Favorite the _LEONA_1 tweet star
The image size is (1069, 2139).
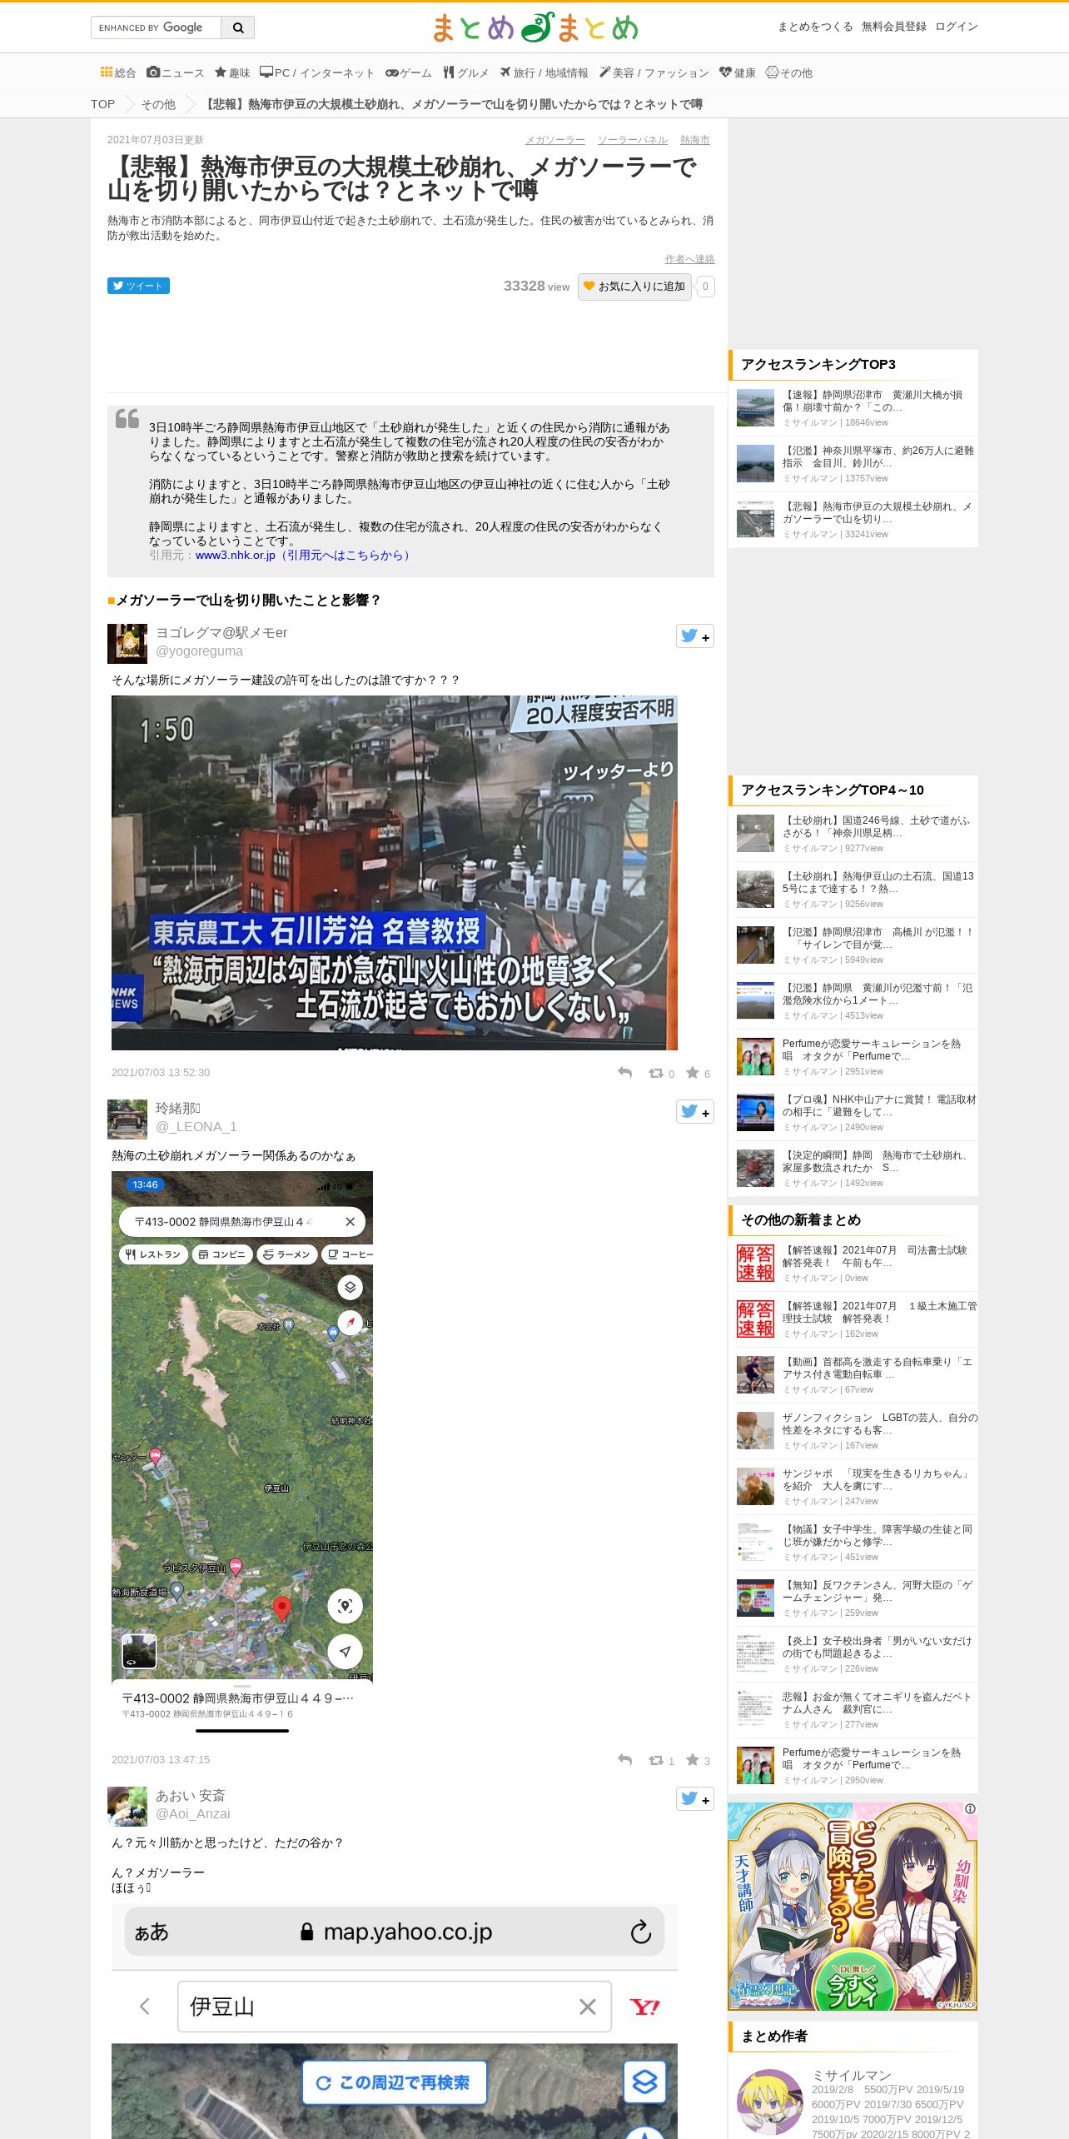693,1760
